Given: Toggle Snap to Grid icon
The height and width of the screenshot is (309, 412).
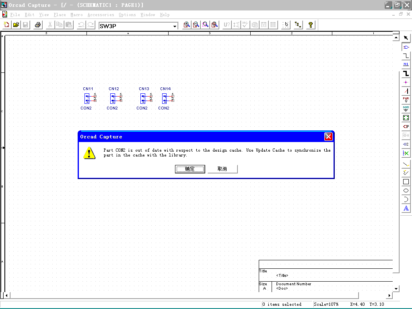Looking at the screenshot, I should 286,25.
